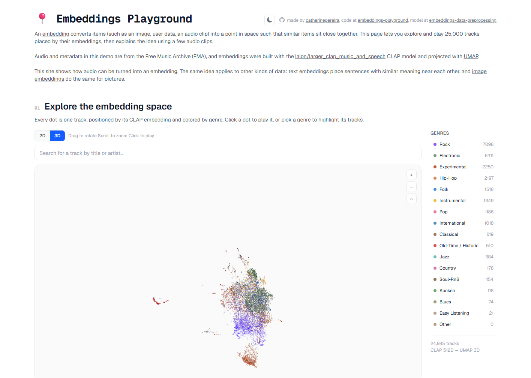Highlight the Rock genre
Image resolution: width=531 pixels, height=378 pixels.
click(463, 144)
